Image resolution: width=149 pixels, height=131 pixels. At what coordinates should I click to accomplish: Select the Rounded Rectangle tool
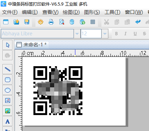[8, 80]
